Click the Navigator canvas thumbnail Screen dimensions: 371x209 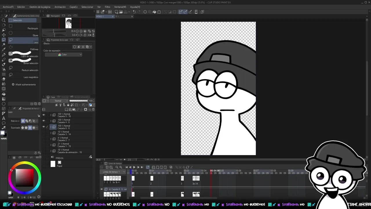click(x=68, y=23)
